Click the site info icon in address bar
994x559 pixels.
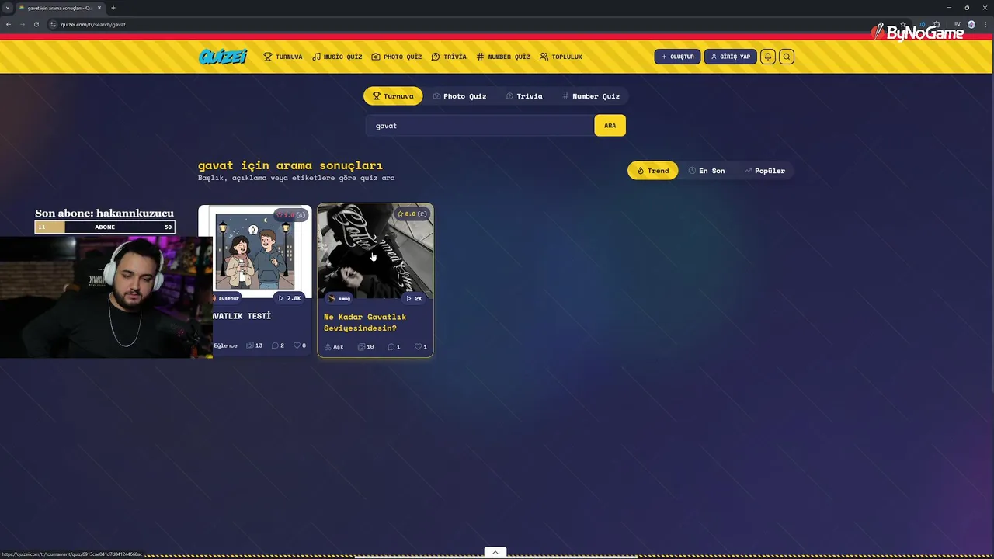click(53, 24)
